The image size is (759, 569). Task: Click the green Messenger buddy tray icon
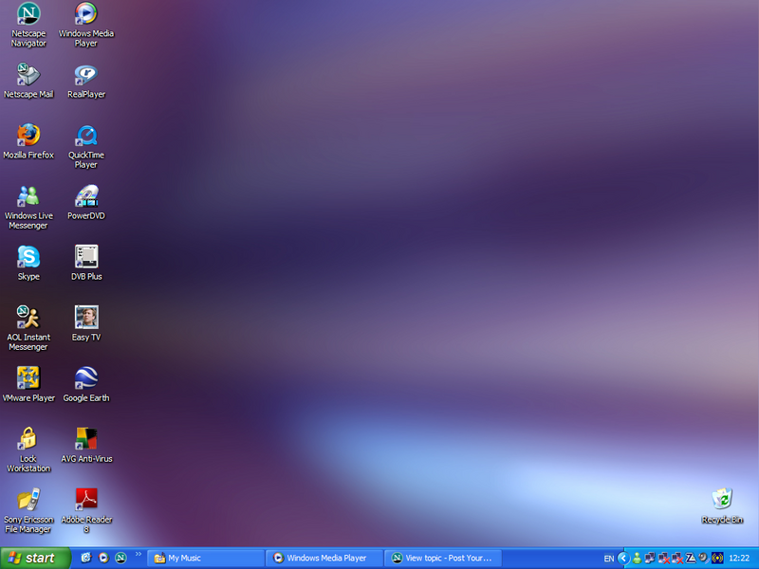637,559
